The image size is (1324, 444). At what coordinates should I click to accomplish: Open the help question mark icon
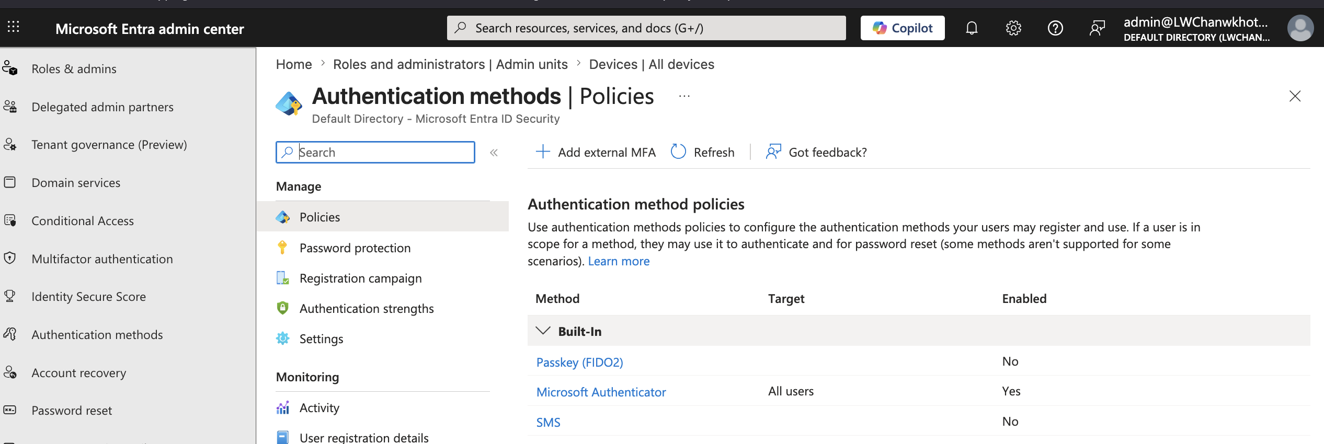1055,28
